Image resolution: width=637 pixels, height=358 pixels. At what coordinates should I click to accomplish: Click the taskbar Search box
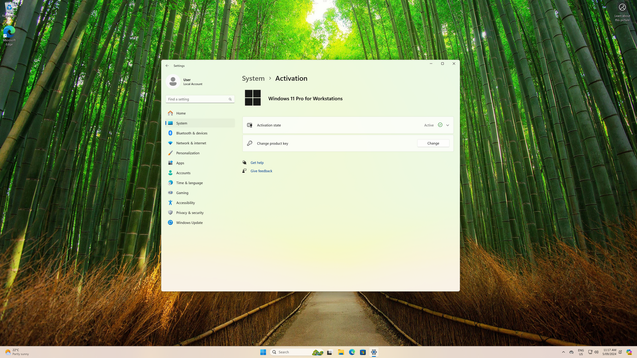tap(297, 352)
